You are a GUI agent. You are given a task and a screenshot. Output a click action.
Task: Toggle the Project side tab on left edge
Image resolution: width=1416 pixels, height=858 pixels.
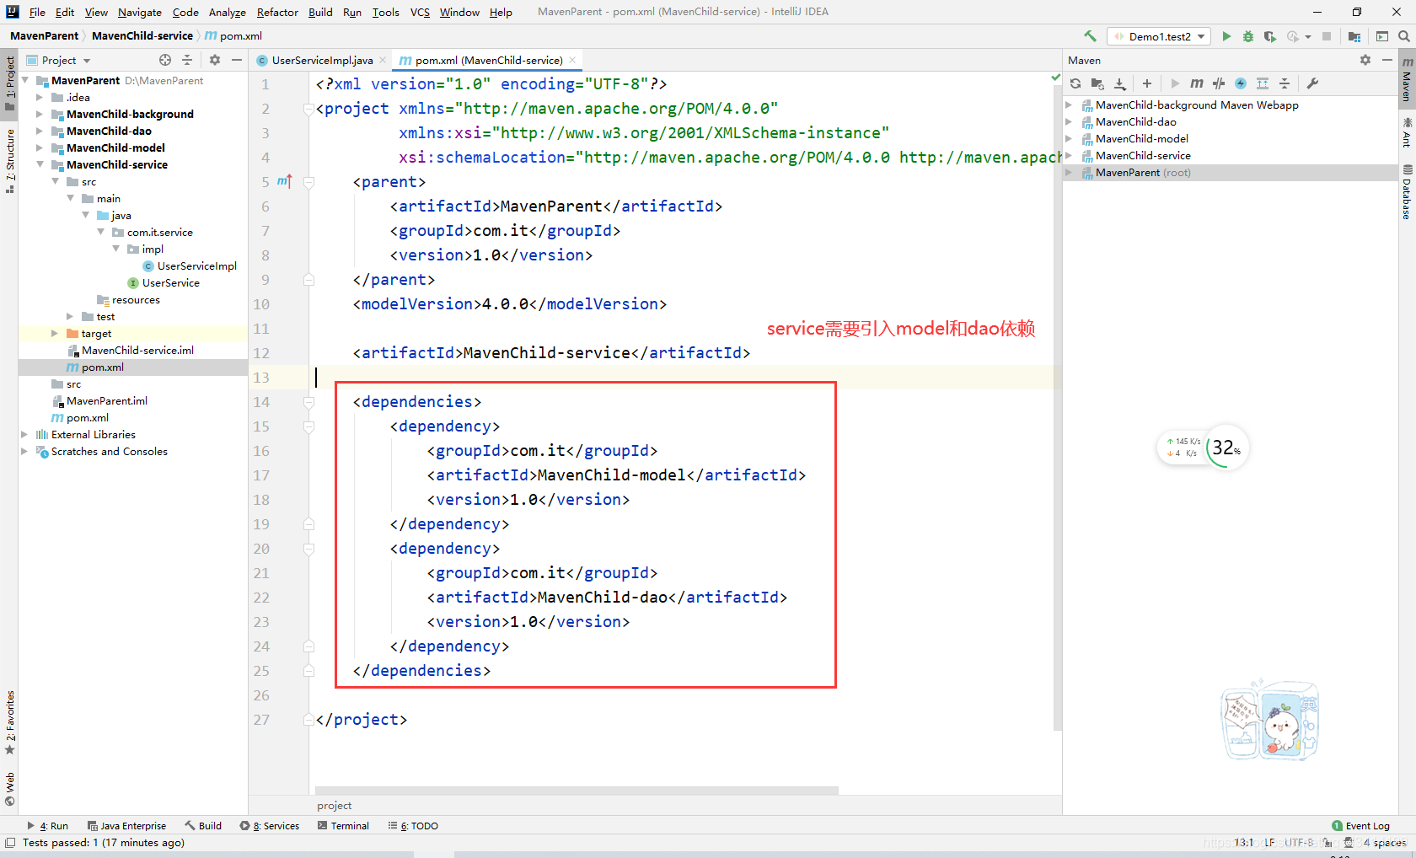point(9,84)
